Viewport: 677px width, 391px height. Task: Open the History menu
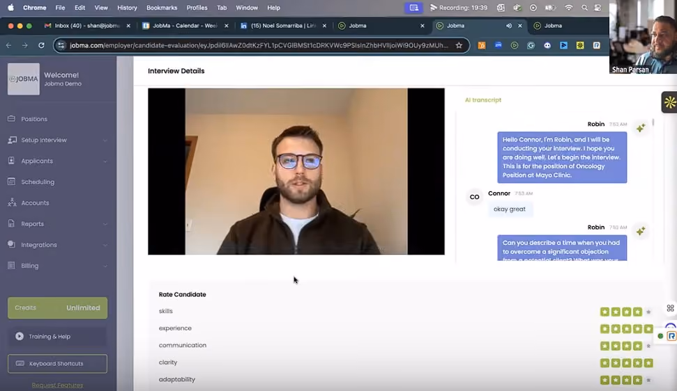(127, 8)
